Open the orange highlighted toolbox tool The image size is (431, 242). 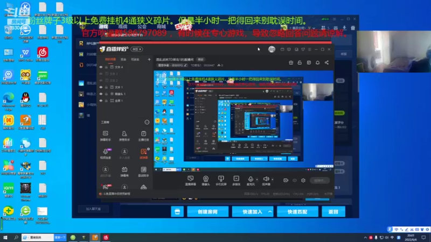point(143,154)
